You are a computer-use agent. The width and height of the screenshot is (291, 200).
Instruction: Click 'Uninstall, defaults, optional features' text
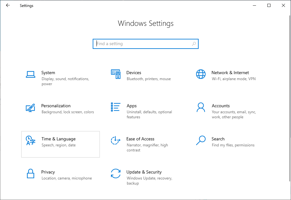149,115
